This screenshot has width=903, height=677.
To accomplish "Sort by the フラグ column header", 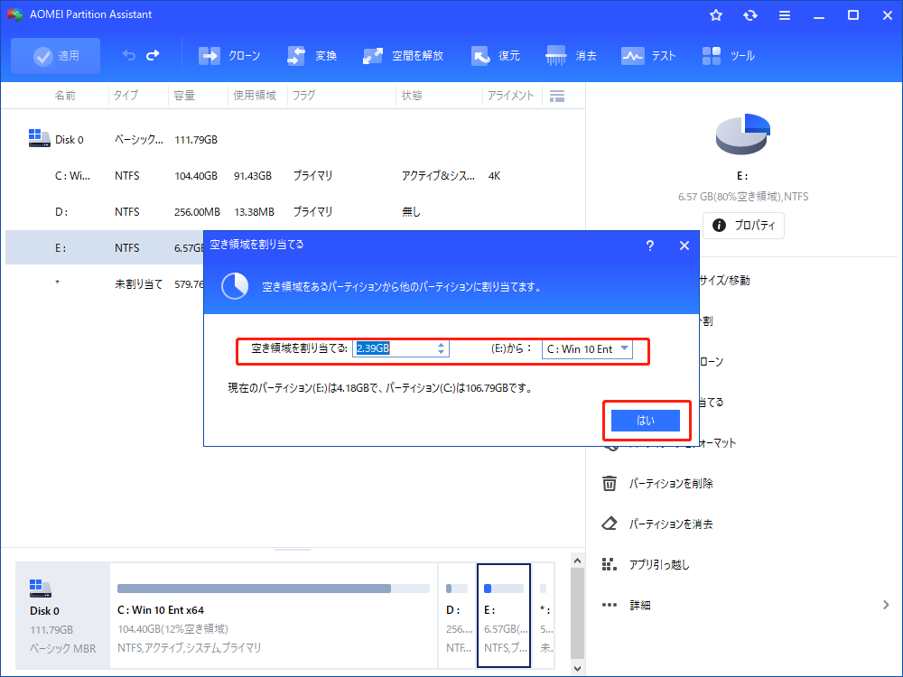I will (x=303, y=96).
